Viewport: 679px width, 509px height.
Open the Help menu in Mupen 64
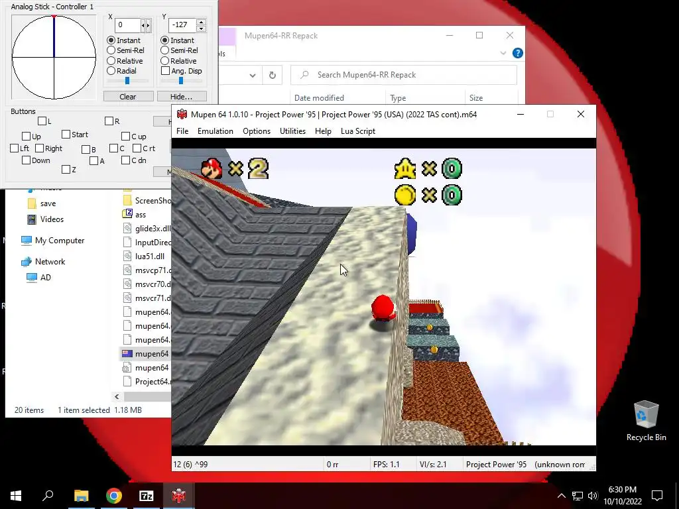[x=323, y=131]
